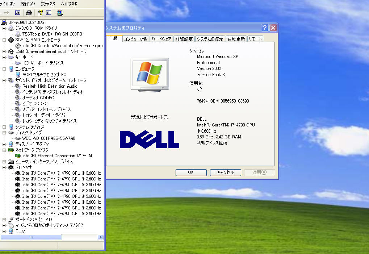
Task: Select the USB コントローラ category icon
Action: pos(11,51)
